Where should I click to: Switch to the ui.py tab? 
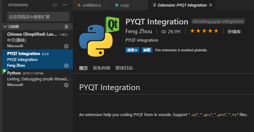(122, 5)
